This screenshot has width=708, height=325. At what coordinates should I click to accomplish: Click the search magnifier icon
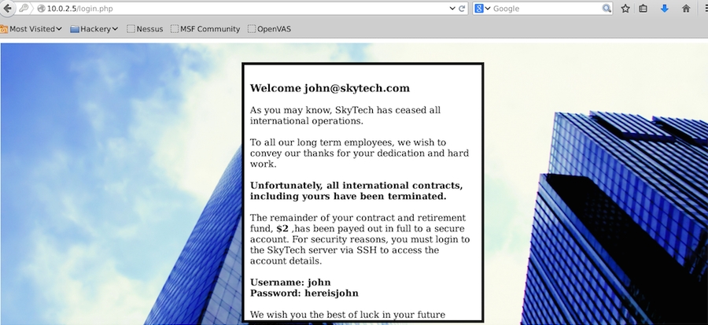607,9
